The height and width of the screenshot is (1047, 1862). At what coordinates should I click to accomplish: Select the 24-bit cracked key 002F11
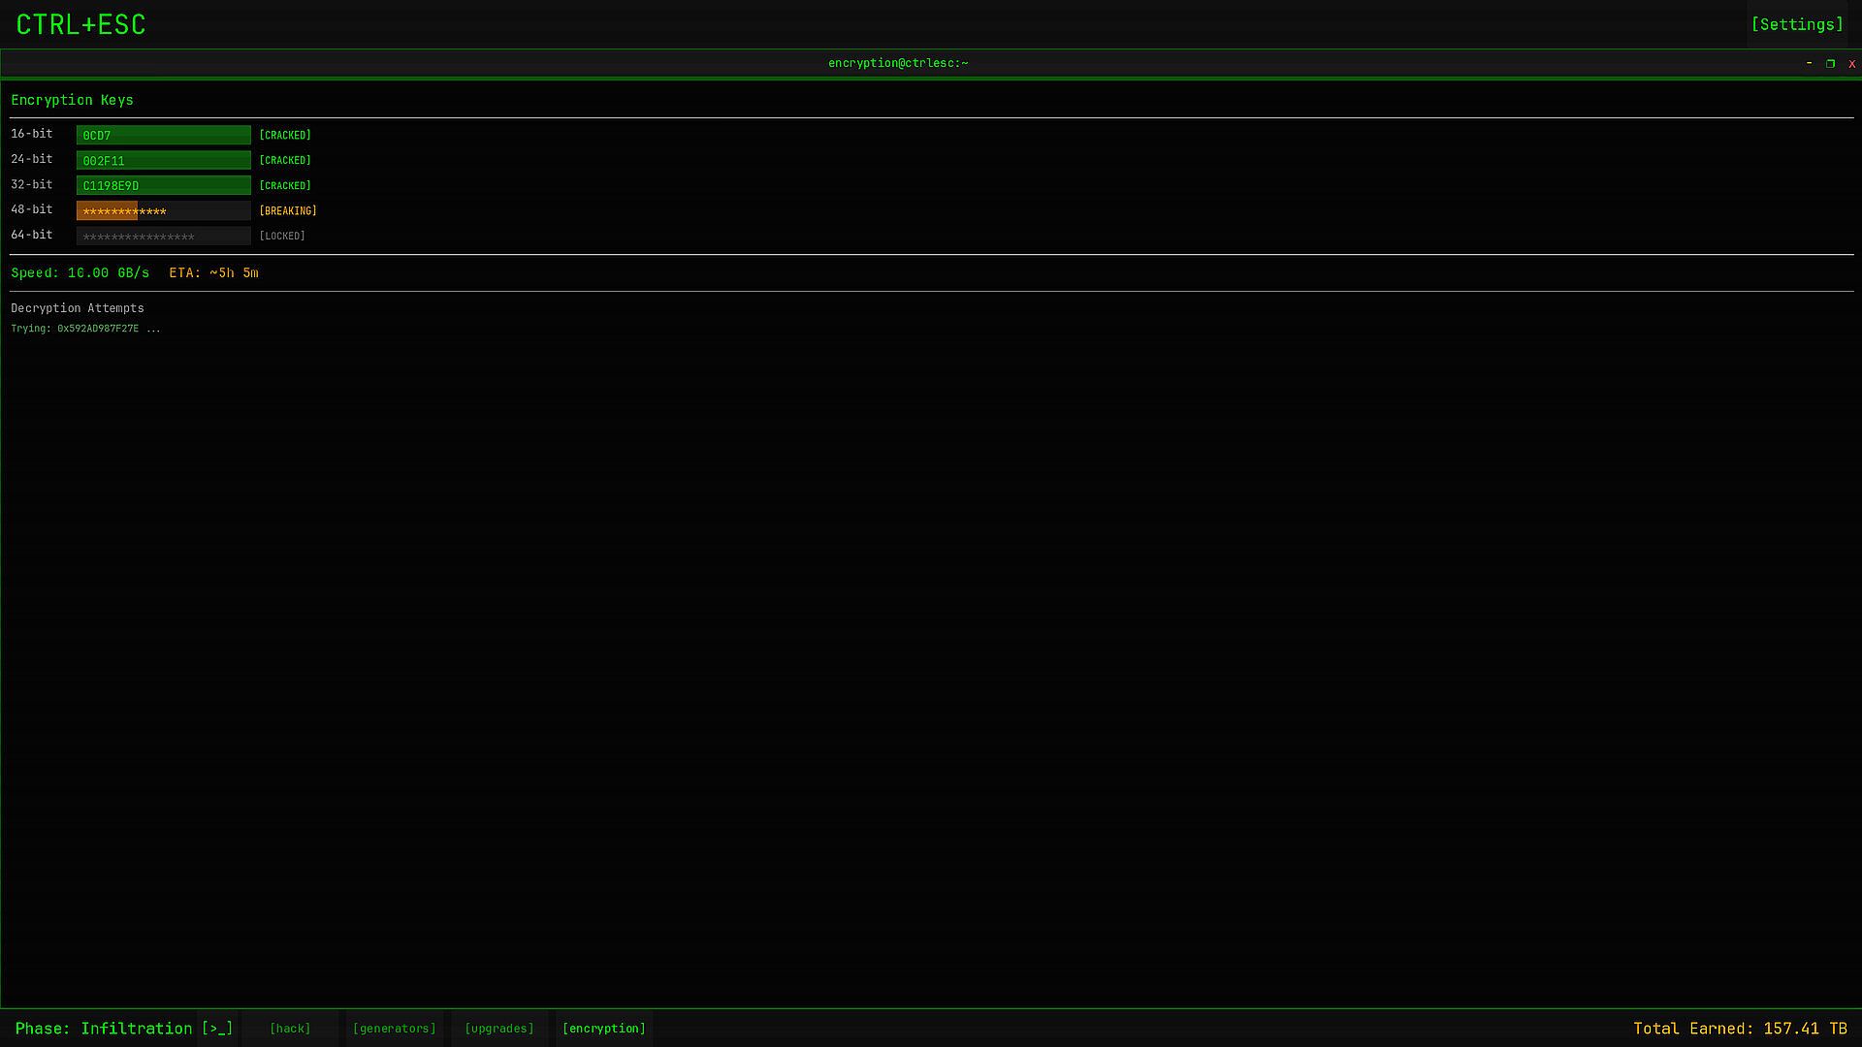click(163, 160)
